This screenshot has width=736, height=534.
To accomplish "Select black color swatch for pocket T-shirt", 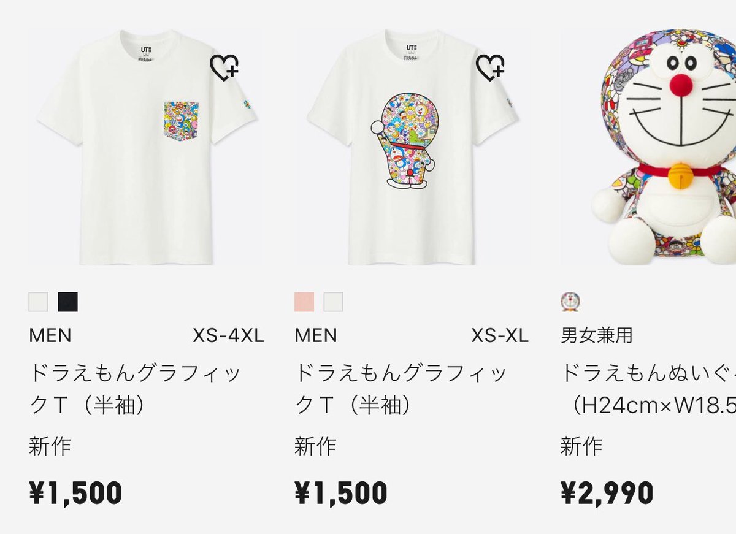I will (67, 302).
